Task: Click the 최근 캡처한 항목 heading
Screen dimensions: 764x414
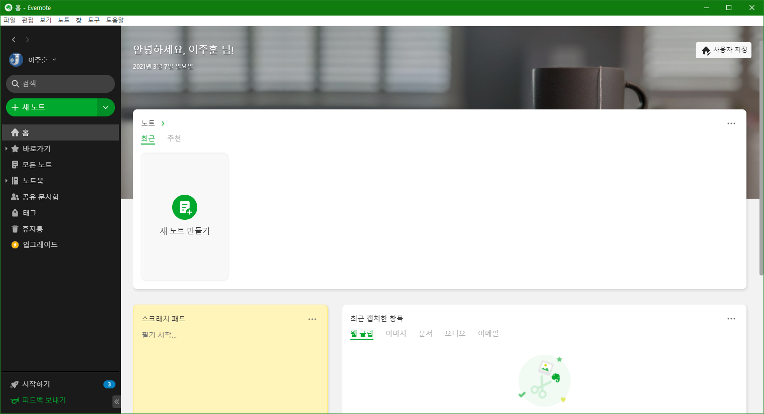Action: pyautogui.click(x=377, y=319)
